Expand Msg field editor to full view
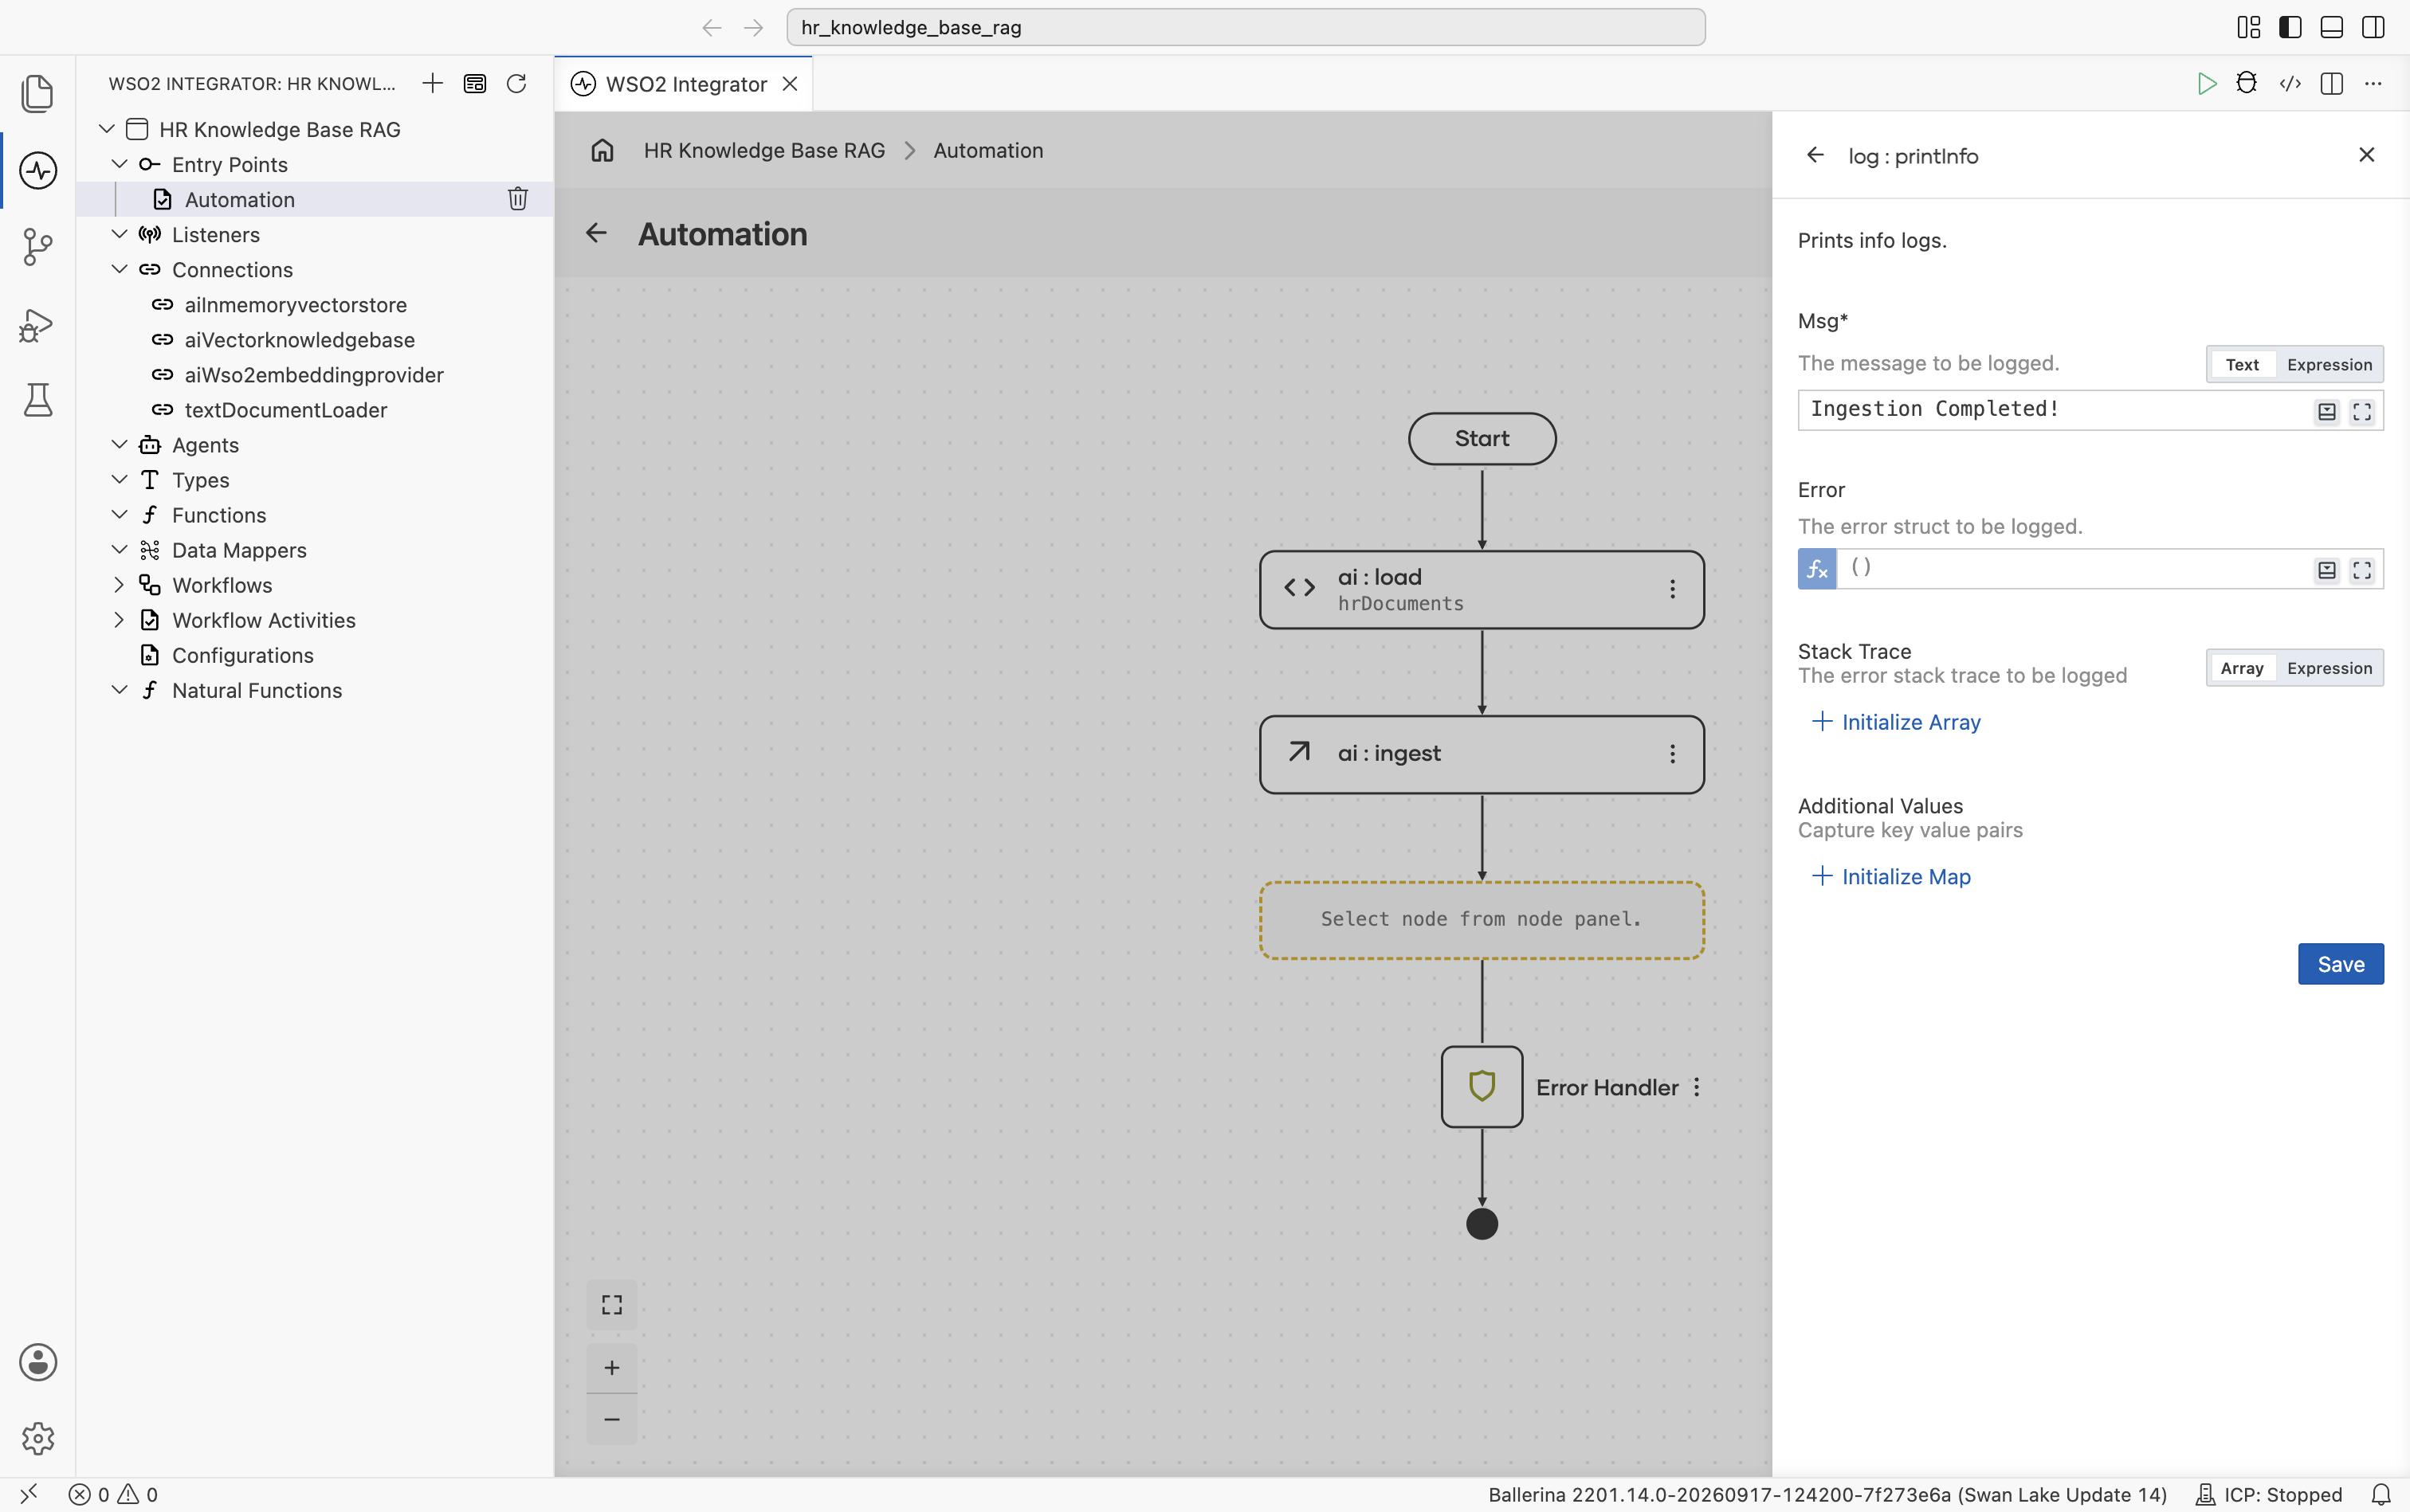Viewport: 2410px width, 1512px height. pyautogui.click(x=2362, y=412)
